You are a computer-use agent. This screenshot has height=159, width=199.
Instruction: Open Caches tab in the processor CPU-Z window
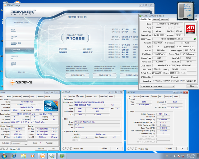click(8, 97)
